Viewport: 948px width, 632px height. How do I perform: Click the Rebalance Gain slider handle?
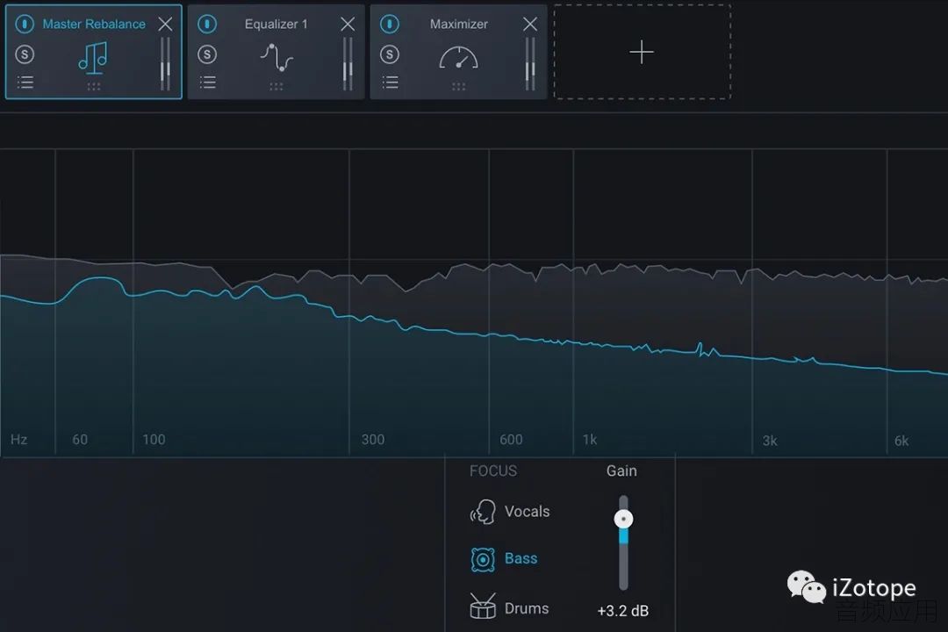click(x=623, y=519)
